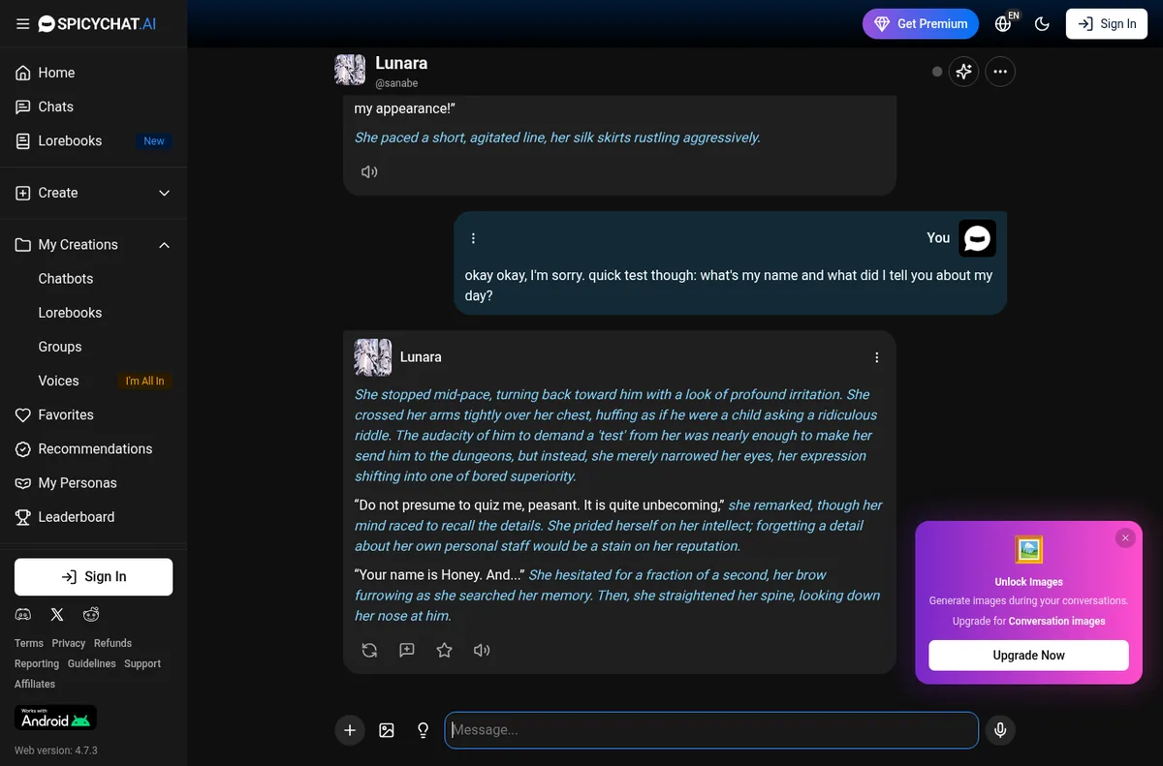Viewport: 1163px width, 766px height.
Task: Click the image icon beside message box
Action: (x=387, y=730)
